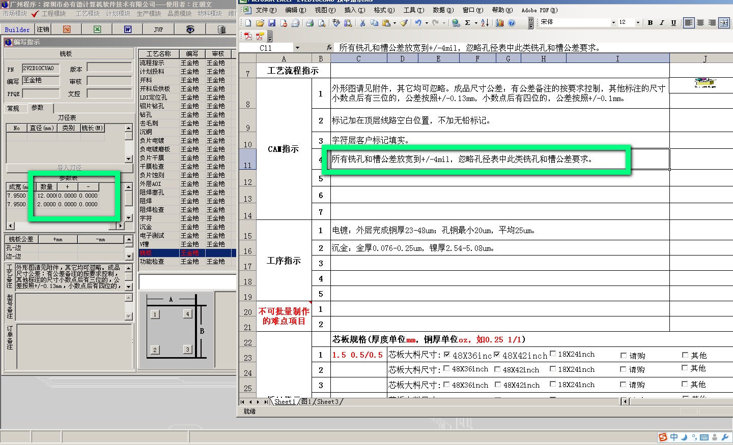The width and height of the screenshot is (733, 445).
Task: Click the Cut scissors icon
Action: (362, 23)
